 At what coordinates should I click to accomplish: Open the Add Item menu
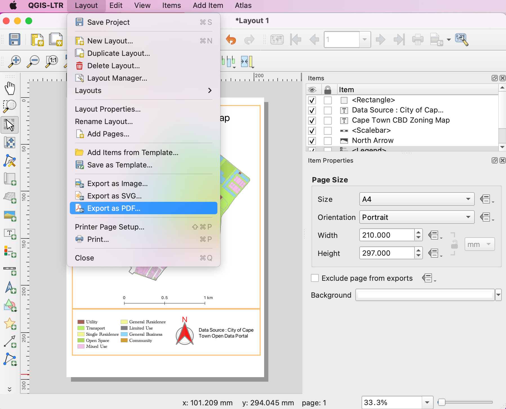click(x=208, y=5)
